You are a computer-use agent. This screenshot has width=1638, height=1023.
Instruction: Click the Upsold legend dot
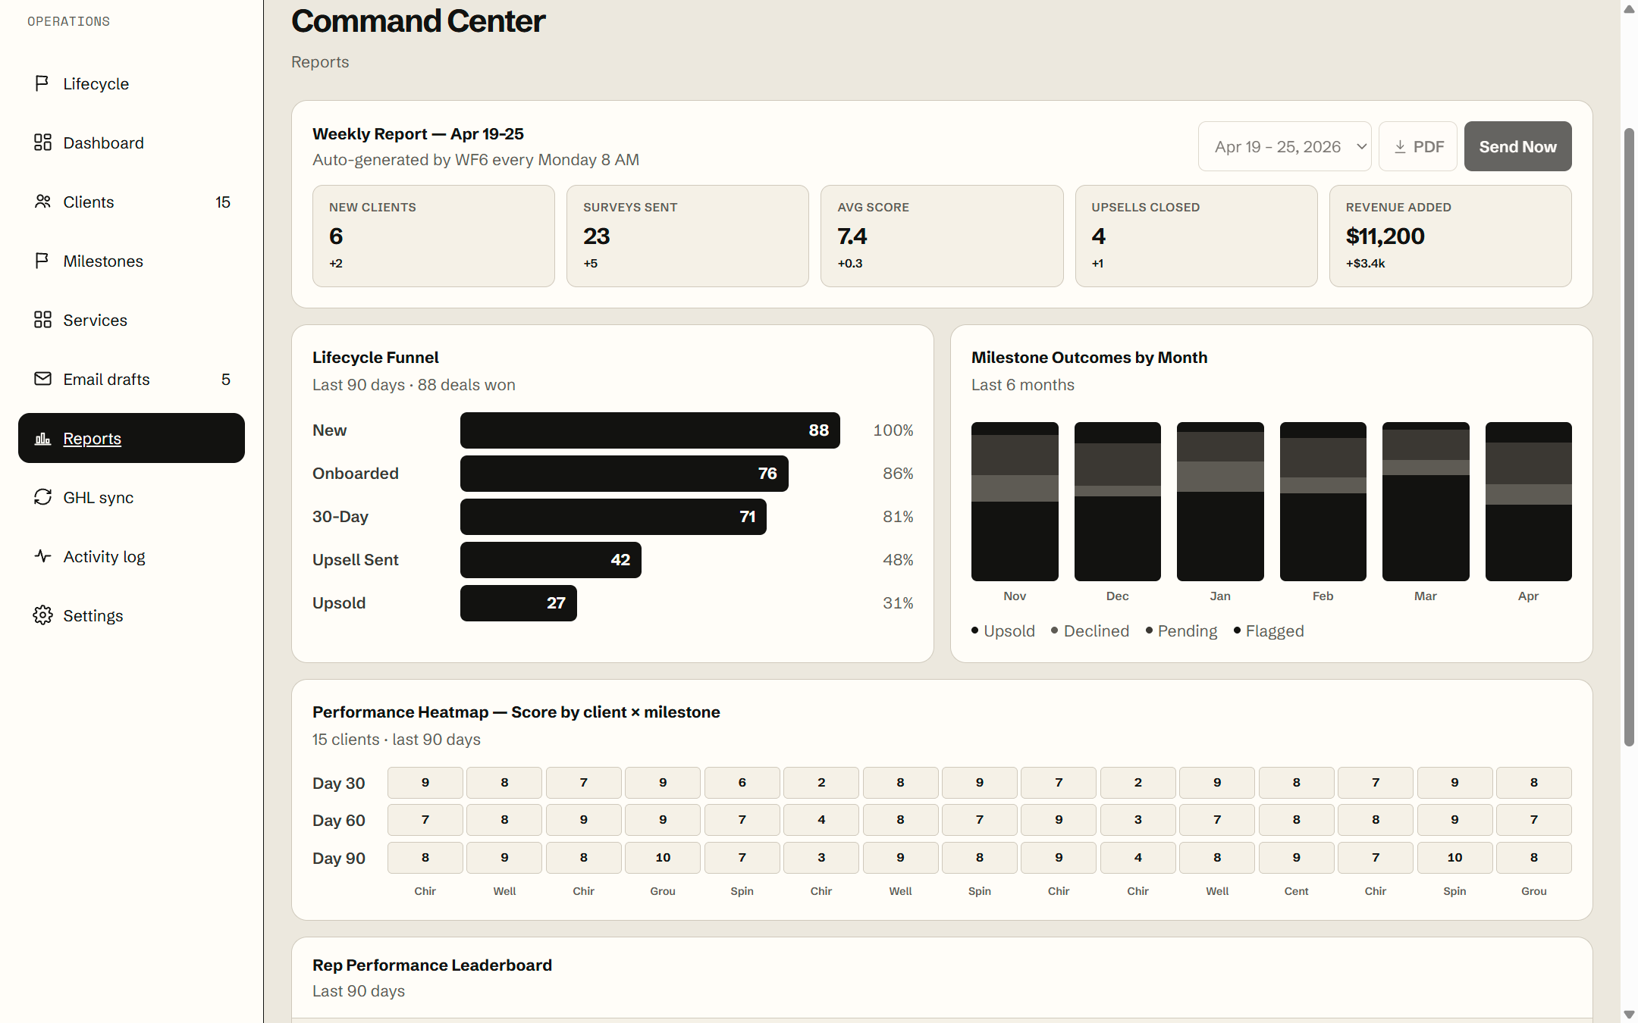point(975,630)
